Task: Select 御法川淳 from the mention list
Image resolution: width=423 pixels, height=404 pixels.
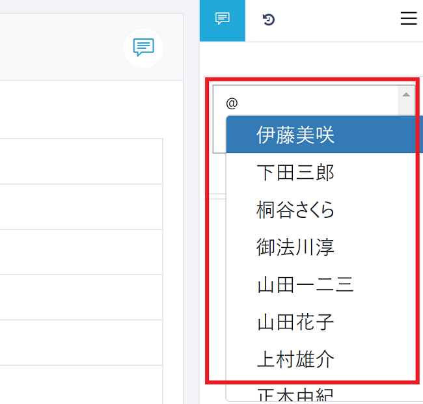Action: pyautogui.click(x=295, y=248)
